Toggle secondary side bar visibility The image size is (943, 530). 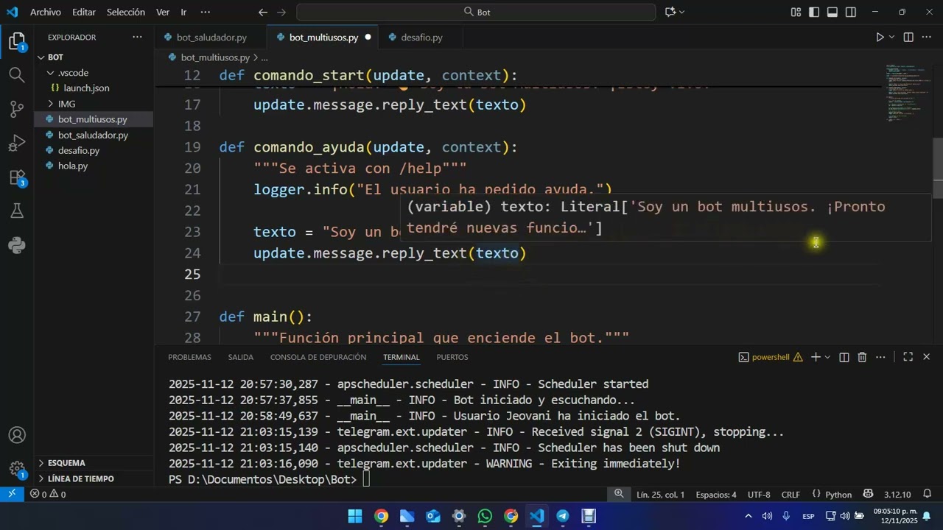coord(851,12)
